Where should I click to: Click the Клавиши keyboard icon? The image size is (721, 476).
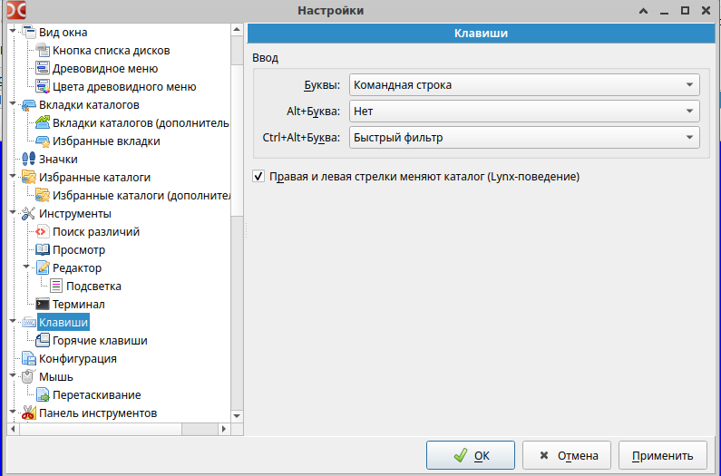(28, 323)
